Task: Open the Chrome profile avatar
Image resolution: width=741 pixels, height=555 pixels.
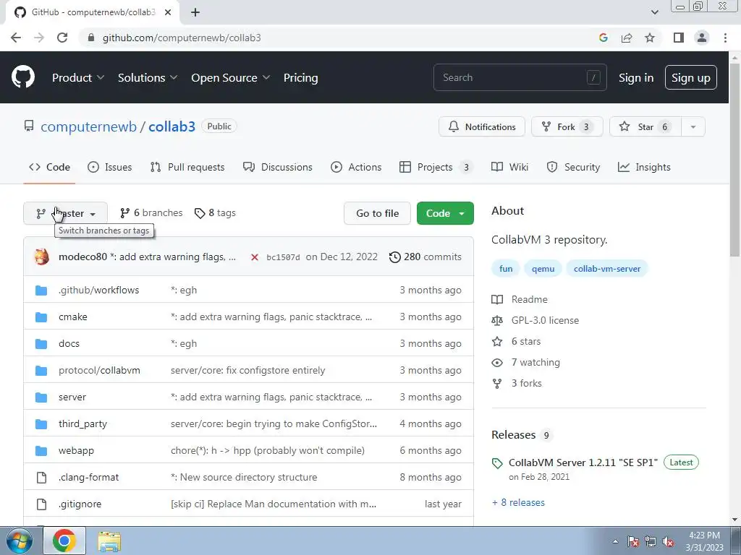Action: pos(702,38)
